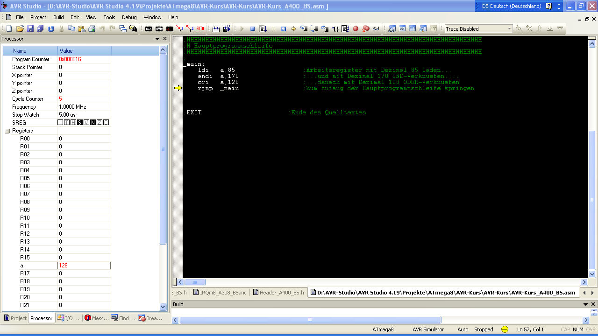Switch to the Messages tab
Screen dimensions: 598x336
tap(96, 318)
